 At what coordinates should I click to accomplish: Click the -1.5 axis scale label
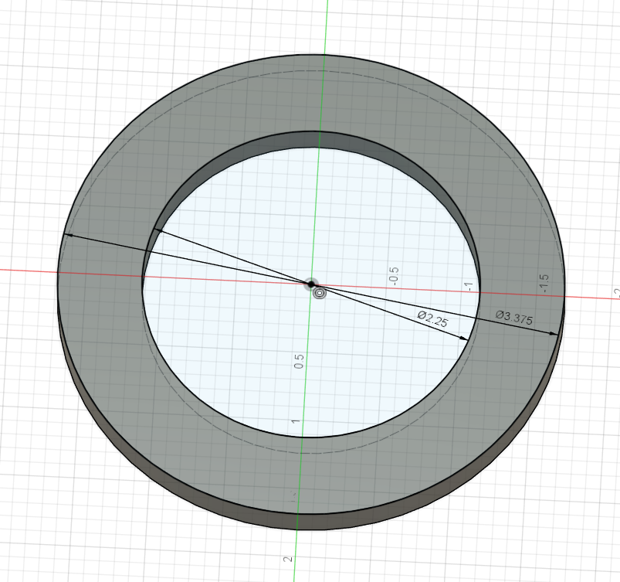pos(544,283)
